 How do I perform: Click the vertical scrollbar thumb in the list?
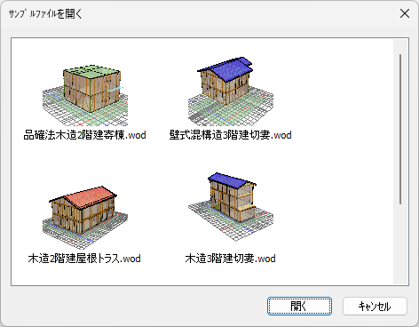coord(400,129)
